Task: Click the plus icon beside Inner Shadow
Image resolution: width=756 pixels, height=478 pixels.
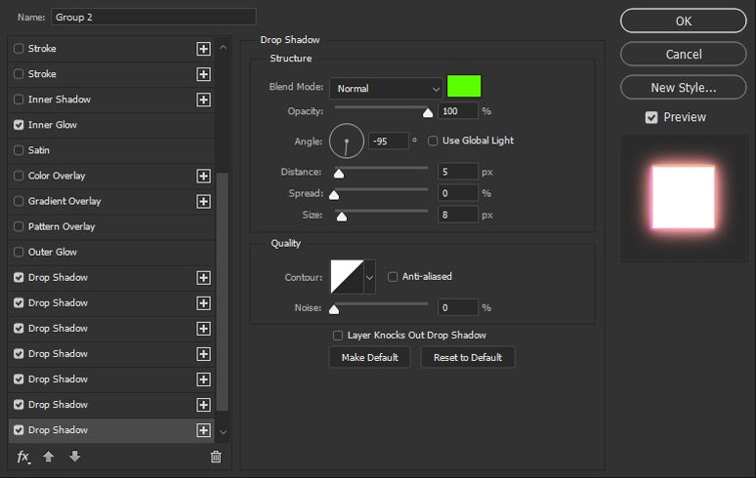Action: coord(203,100)
